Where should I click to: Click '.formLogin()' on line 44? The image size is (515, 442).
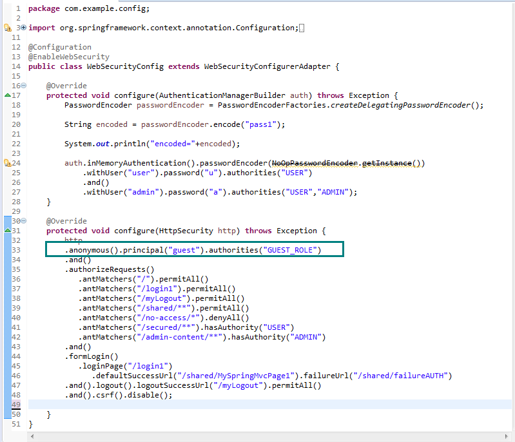(x=92, y=356)
